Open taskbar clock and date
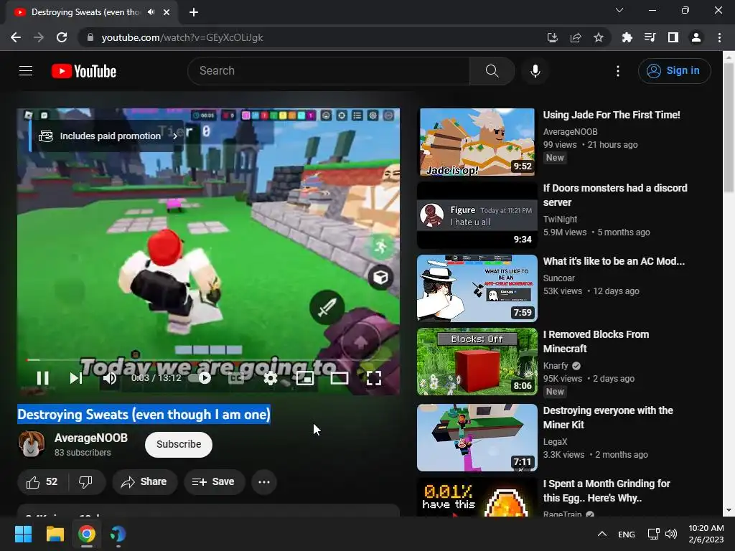Viewport: 735px width, 551px height. (x=706, y=534)
